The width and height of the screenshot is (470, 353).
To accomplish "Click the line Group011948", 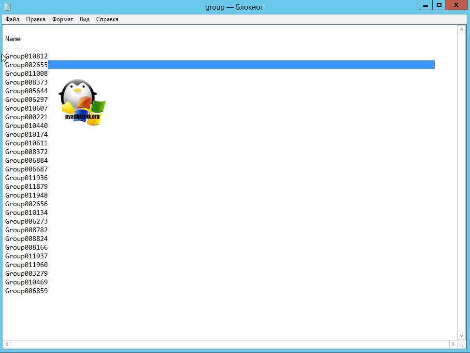I will coord(27,195).
